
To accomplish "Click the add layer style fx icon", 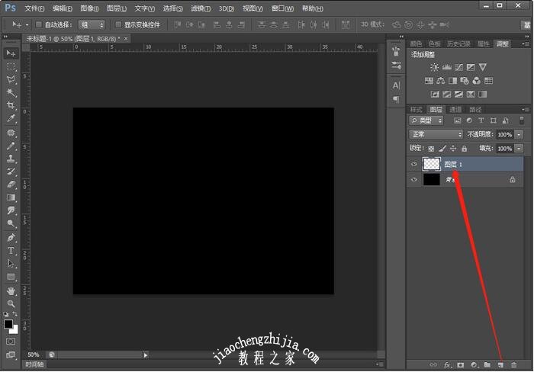I will coord(448,365).
